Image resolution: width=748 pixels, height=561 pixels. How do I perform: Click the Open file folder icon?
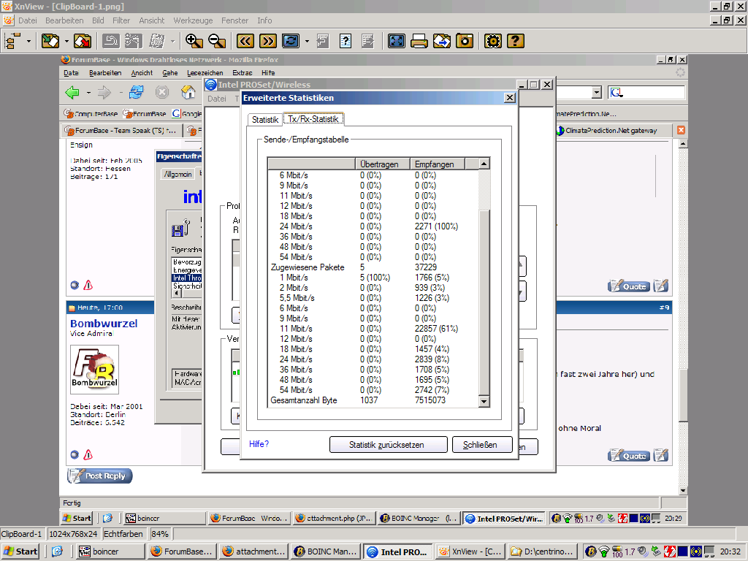click(x=50, y=41)
